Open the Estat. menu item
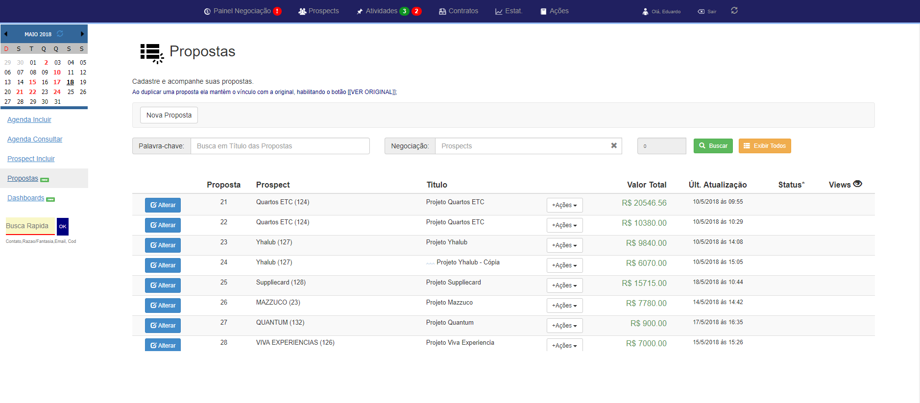 click(x=509, y=11)
